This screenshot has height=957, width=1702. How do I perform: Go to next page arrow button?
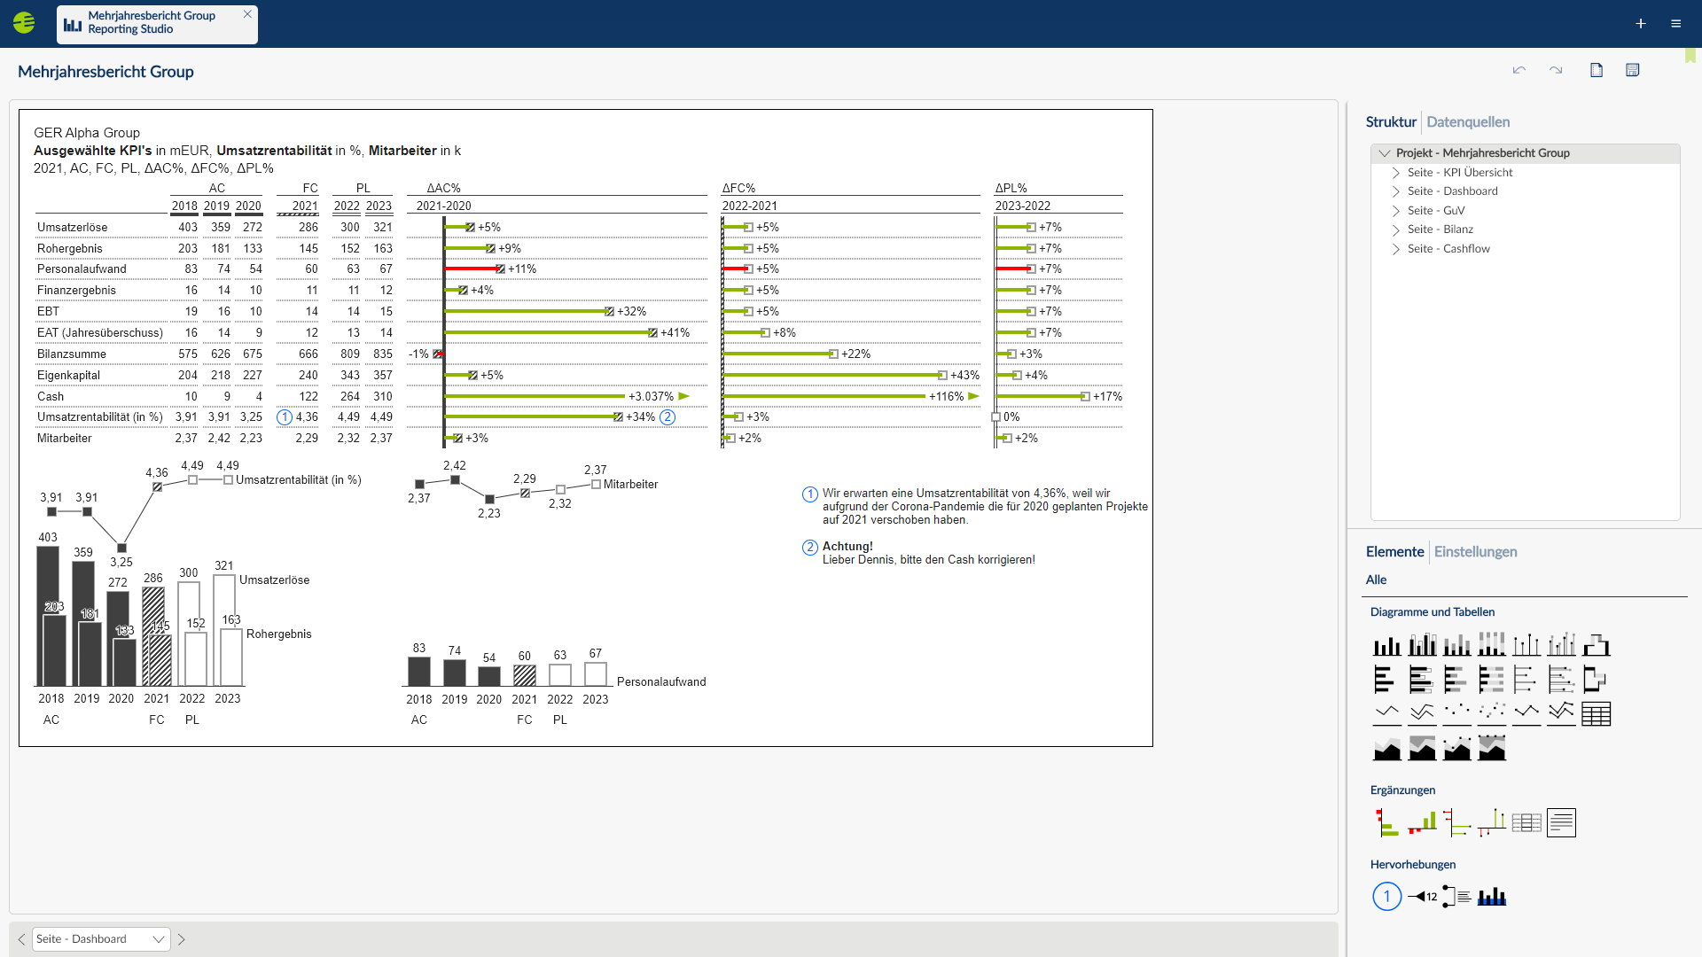182,939
